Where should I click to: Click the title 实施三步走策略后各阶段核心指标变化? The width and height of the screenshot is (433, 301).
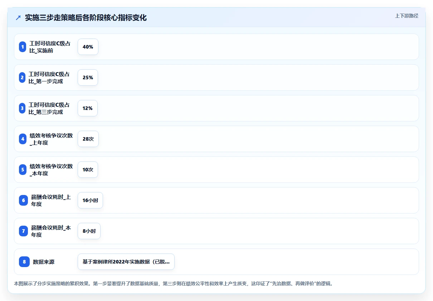click(x=86, y=17)
